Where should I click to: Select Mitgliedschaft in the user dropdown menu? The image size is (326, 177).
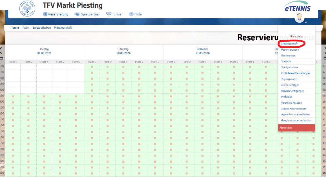tap(289, 44)
